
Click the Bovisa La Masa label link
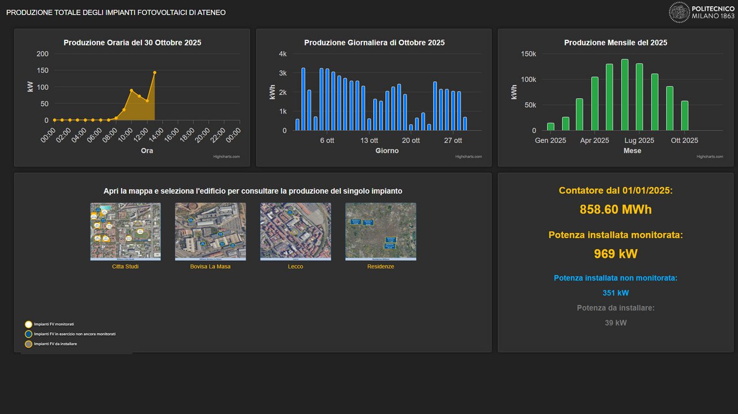[210, 267]
